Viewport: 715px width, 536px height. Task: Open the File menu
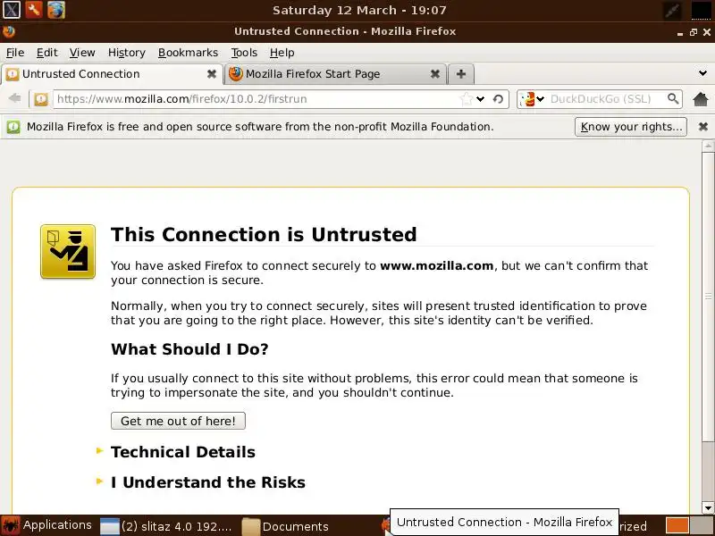pos(15,53)
